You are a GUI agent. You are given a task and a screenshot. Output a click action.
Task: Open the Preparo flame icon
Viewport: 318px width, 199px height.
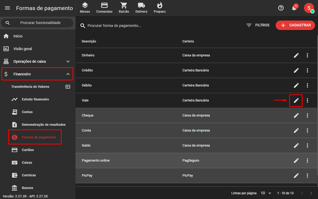[160, 8]
